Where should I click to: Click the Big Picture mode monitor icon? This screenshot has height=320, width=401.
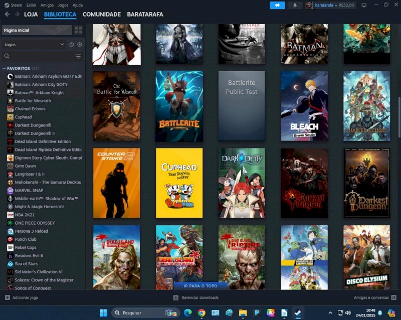pos(364,5)
